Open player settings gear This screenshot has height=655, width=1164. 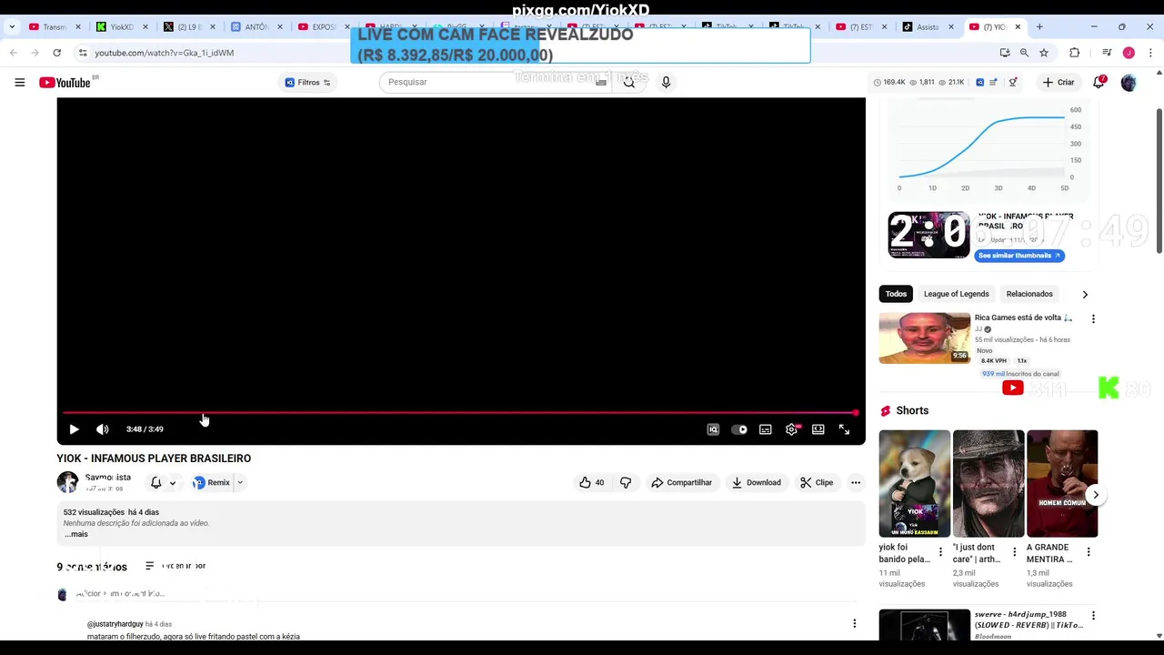(x=792, y=429)
